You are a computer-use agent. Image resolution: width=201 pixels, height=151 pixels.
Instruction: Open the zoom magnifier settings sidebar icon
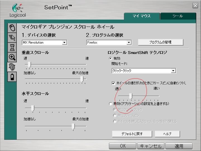tap(12, 57)
